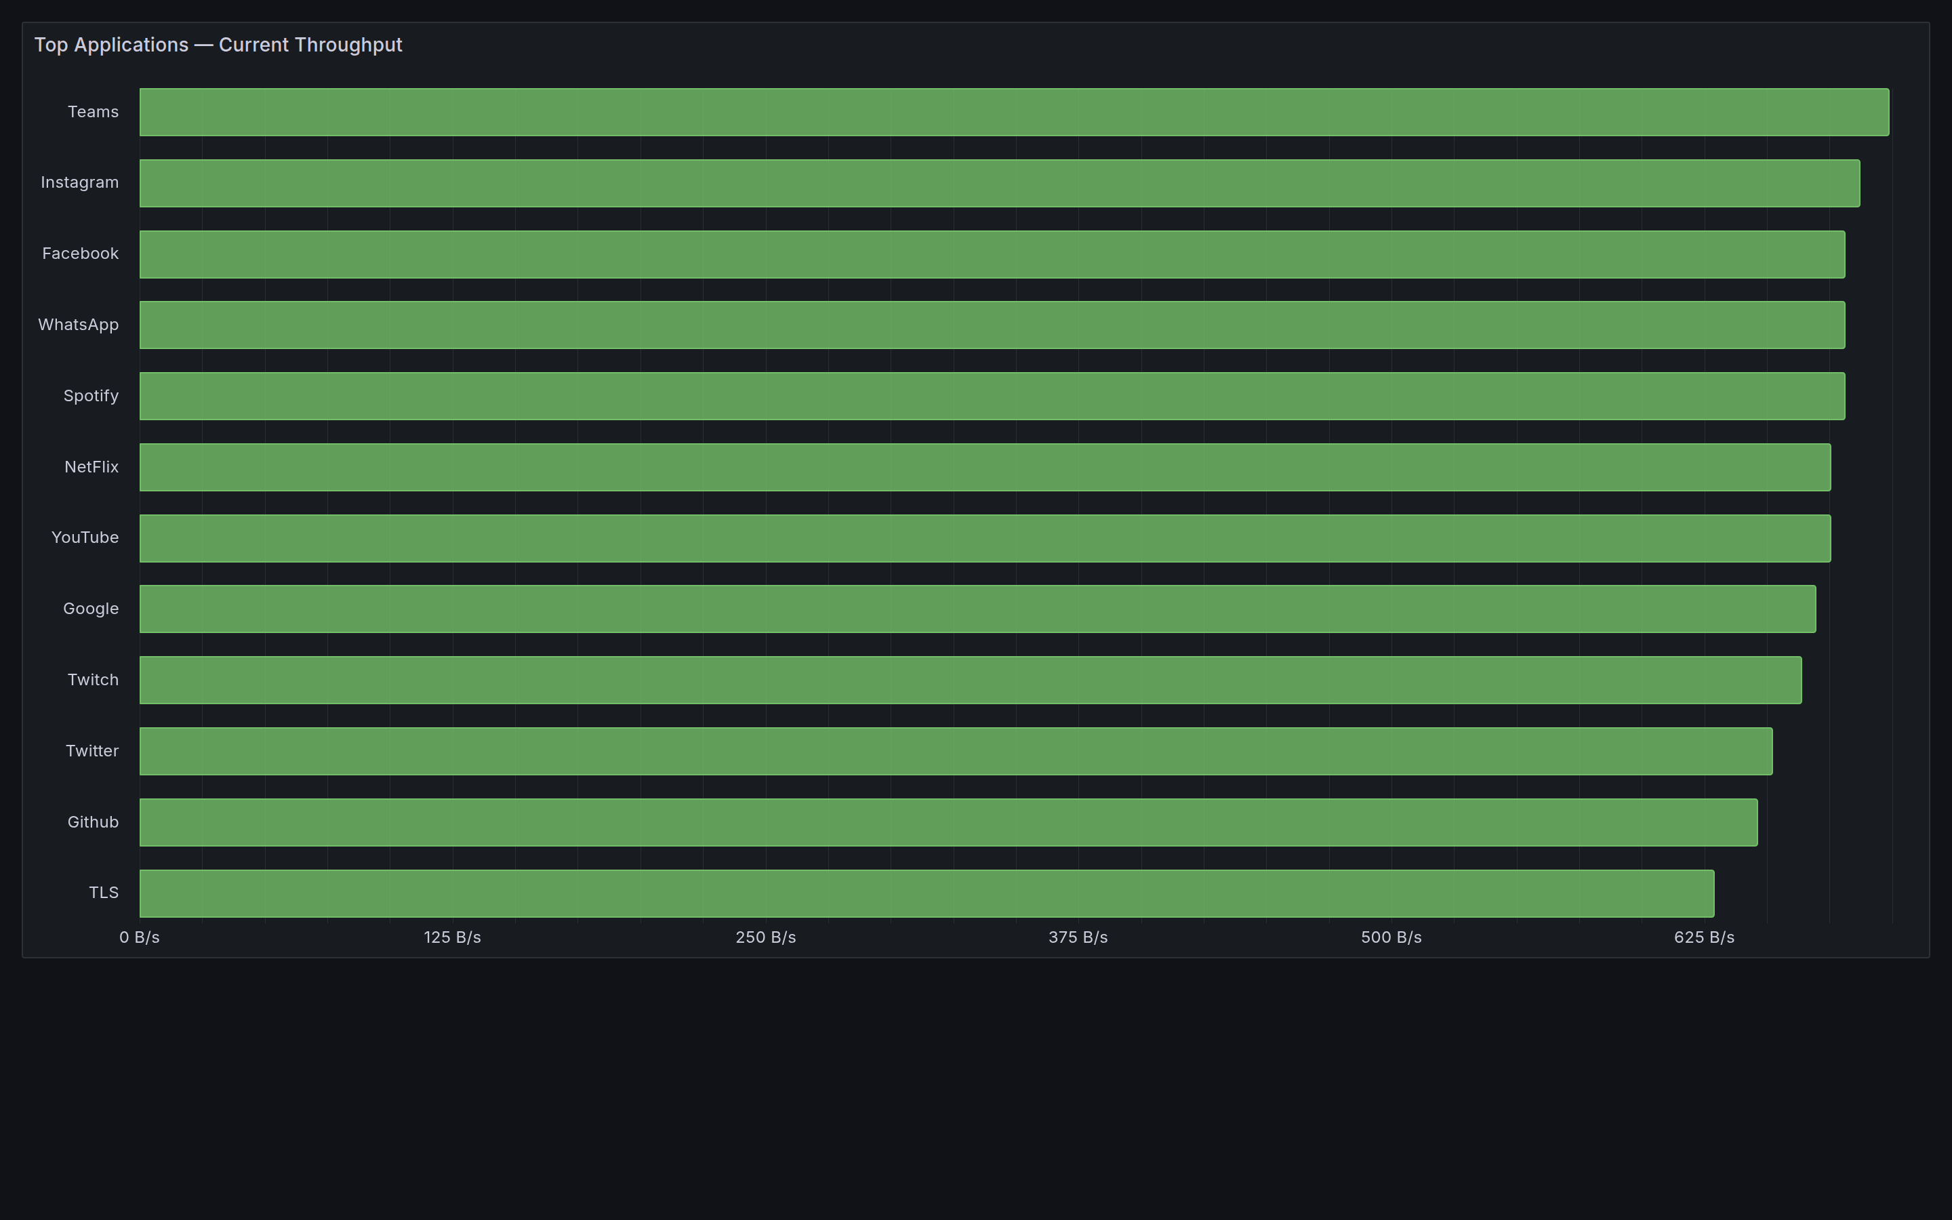The height and width of the screenshot is (1220, 1952).
Task: Click the Twitter throughput bar
Action: click(968, 750)
